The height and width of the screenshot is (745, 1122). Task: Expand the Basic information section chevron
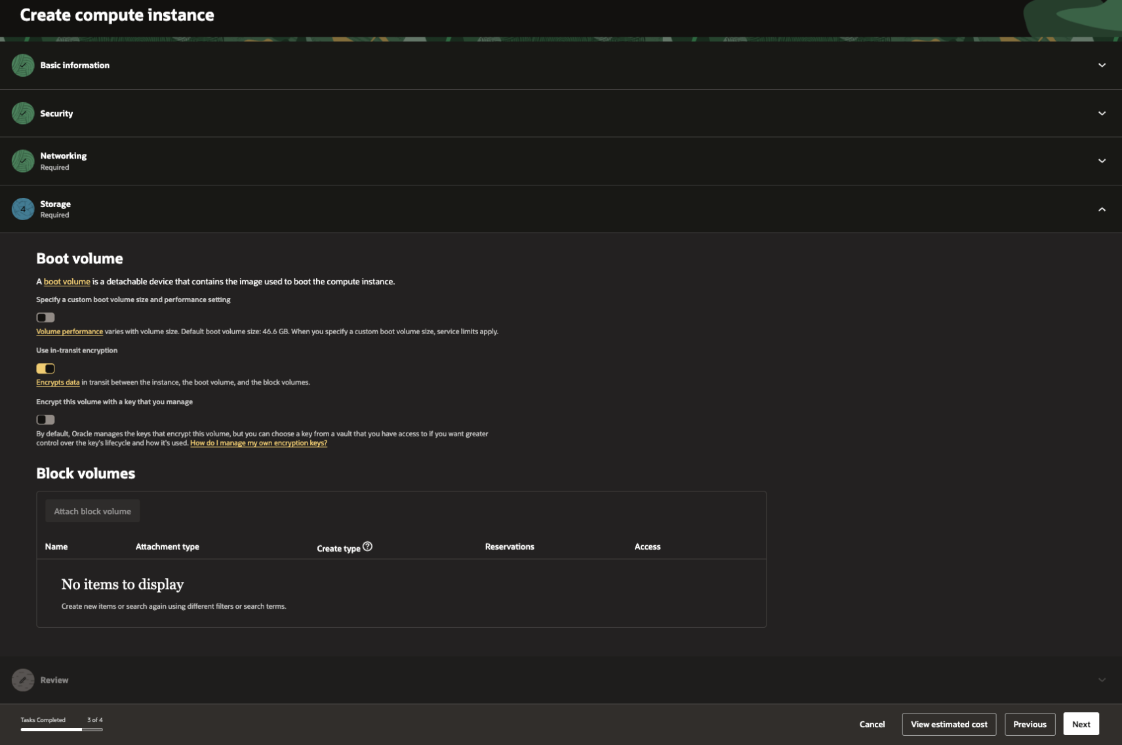click(1102, 66)
